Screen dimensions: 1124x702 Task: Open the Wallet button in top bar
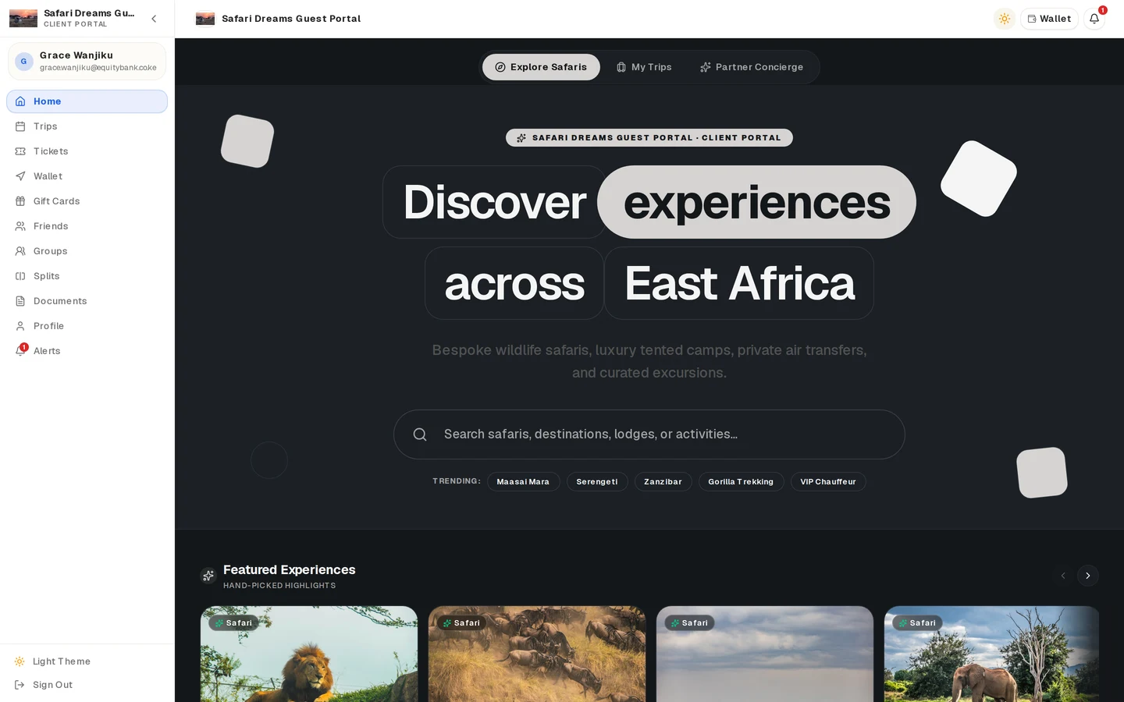(x=1049, y=19)
